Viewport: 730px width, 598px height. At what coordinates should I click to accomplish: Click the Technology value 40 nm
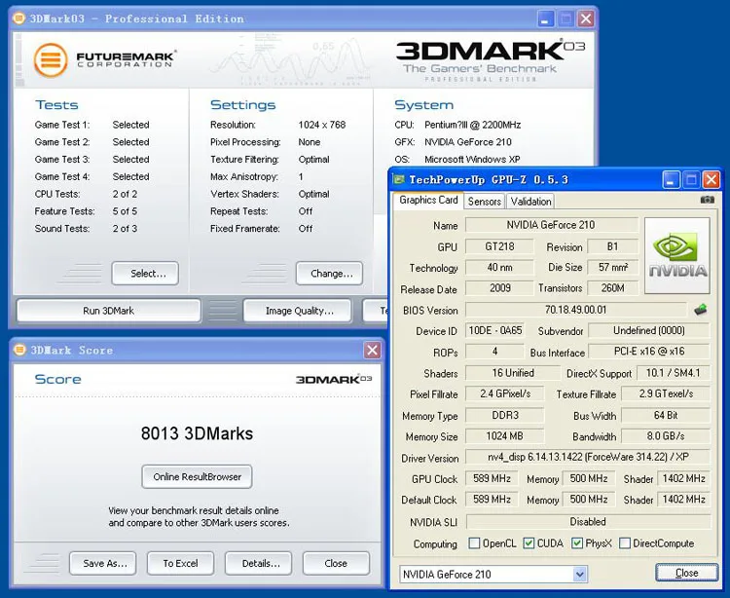click(x=499, y=267)
